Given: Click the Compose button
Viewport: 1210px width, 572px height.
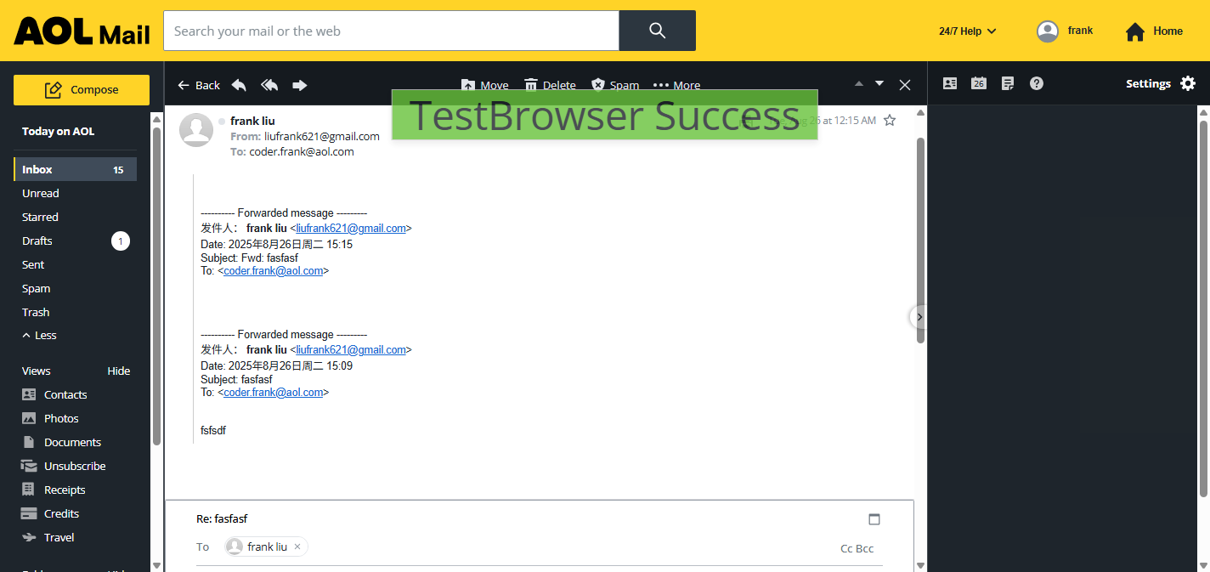Looking at the screenshot, I should pyautogui.click(x=82, y=90).
